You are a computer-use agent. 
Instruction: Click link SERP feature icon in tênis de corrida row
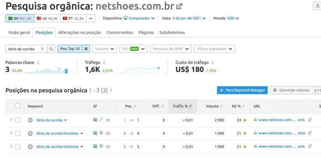(101, 120)
